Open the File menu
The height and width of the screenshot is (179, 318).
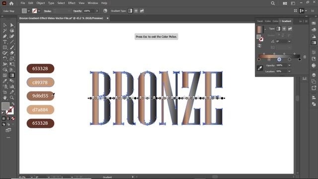click(x=23, y=3)
